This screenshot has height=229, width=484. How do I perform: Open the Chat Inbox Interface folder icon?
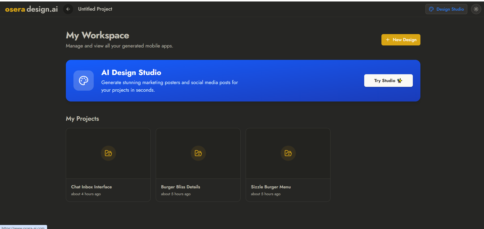(108, 153)
